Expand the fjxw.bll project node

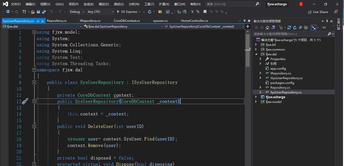click(256, 45)
